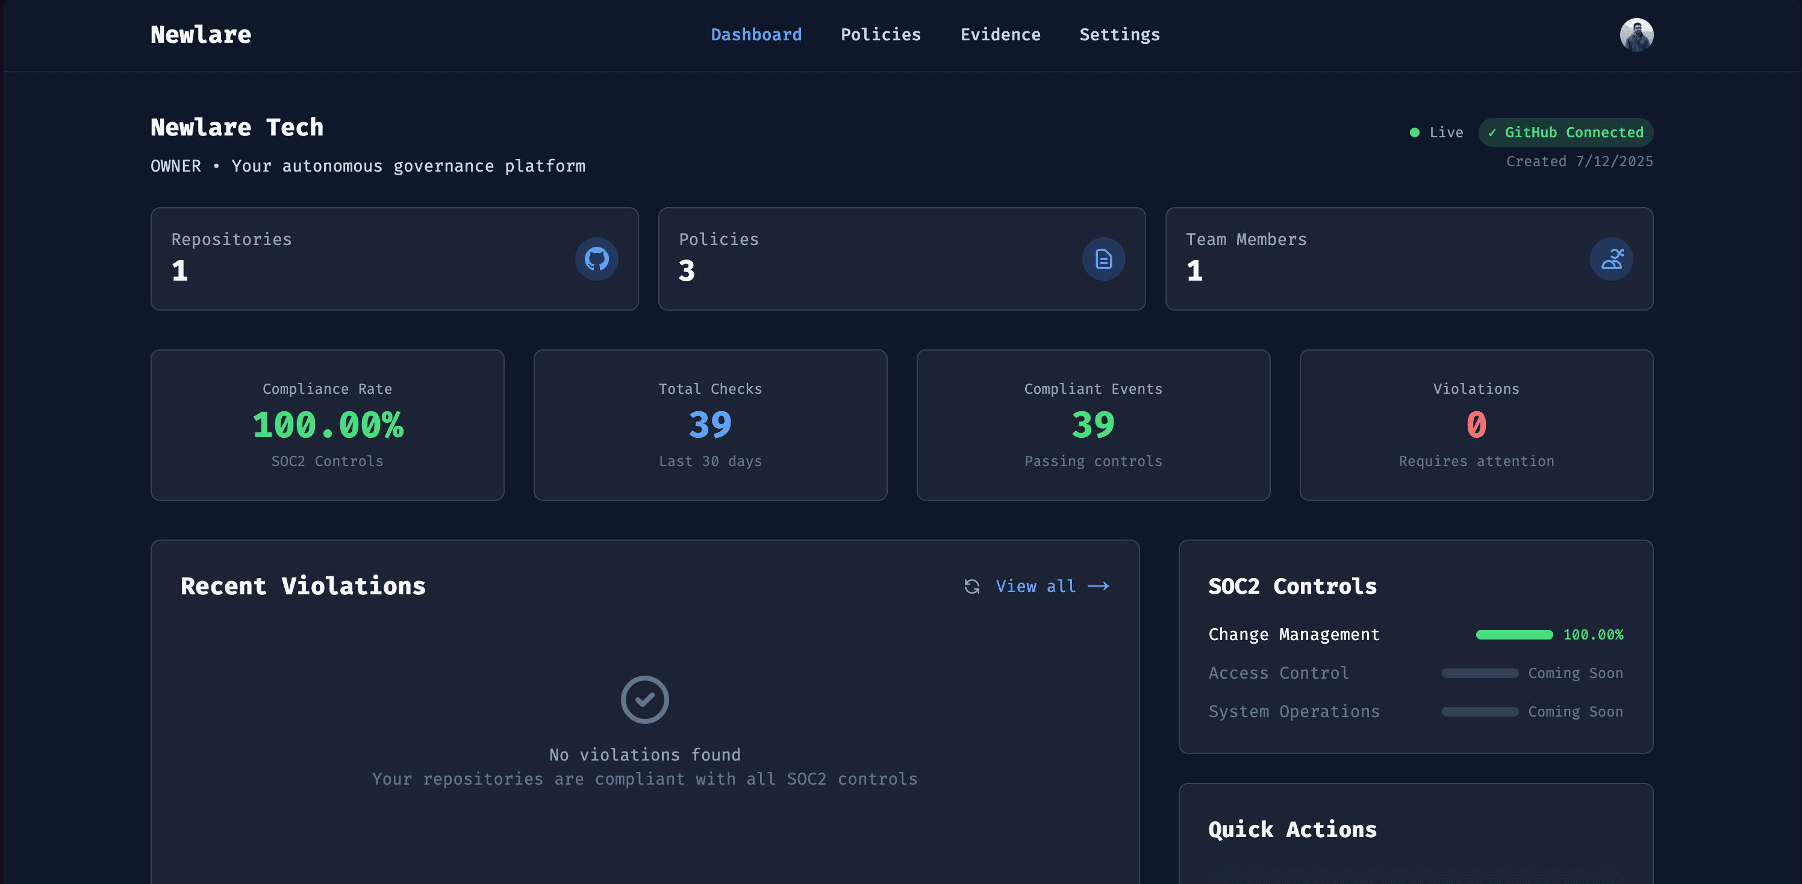Go to the Evidence nav tab
The height and width of the screenshot is (884, 1802).
(1000, 35)
